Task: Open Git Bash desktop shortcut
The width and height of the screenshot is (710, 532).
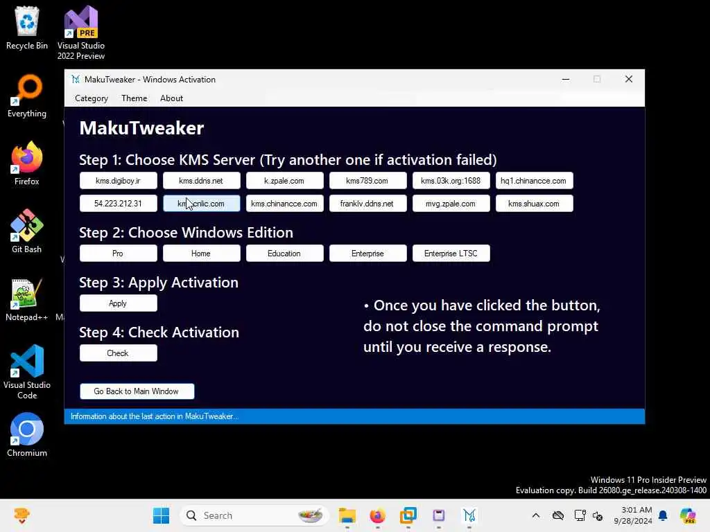Action: click(x=27, y=231)
